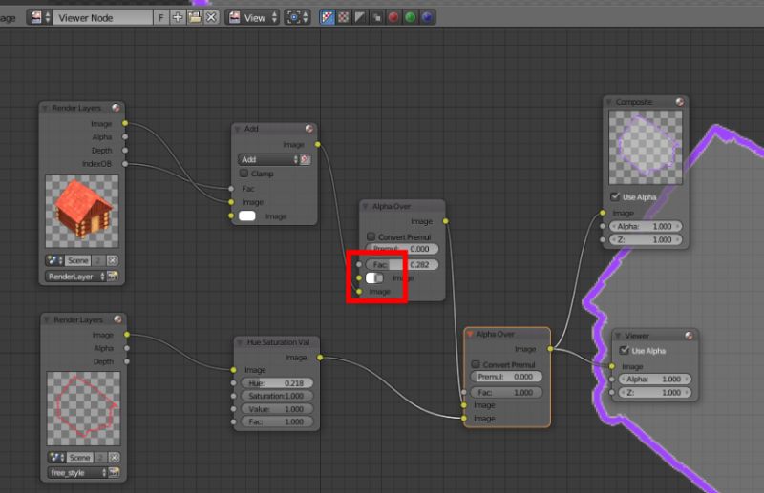Enable the Clamp checkbox
This screenshot has height=493, width=764.
[x=244, y=174]
